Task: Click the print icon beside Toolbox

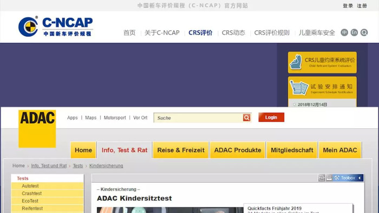Action: click(329, 178)
